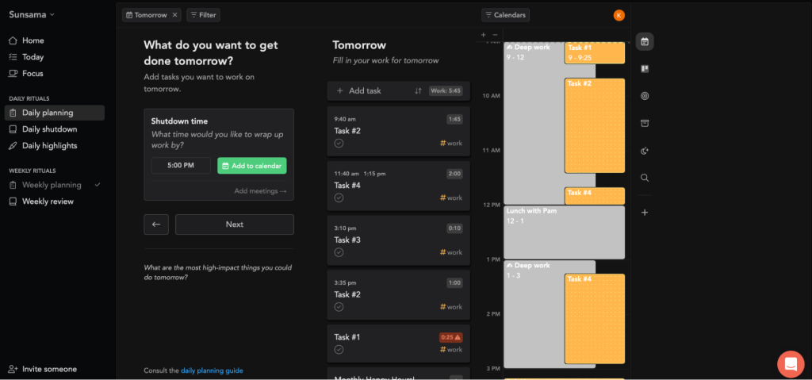Open the Calendars filter dropdown

point(505,15)
